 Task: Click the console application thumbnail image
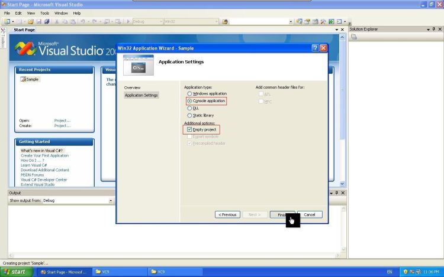(139, 65)
